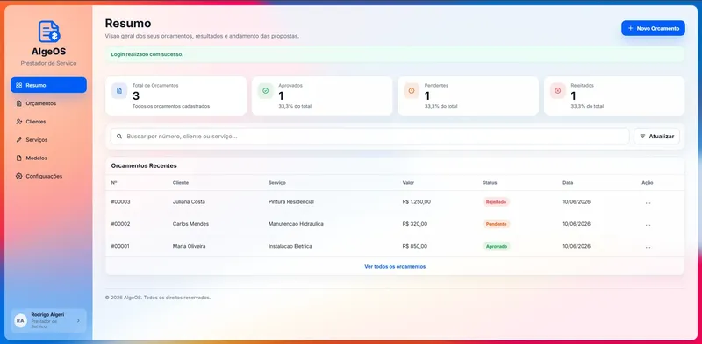Click service Pintura Residencial

291,202
